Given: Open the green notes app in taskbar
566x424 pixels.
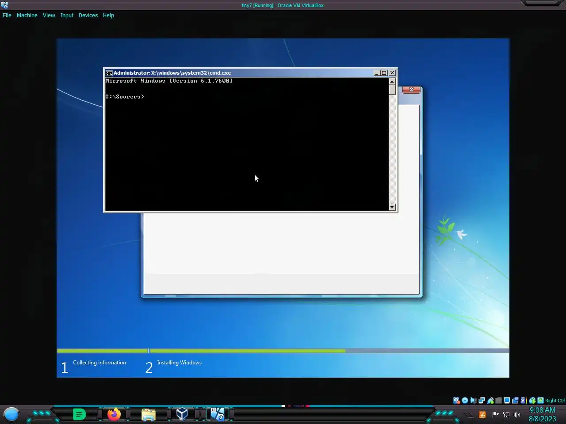Looking at the screenshot, I should click(79, 414).
